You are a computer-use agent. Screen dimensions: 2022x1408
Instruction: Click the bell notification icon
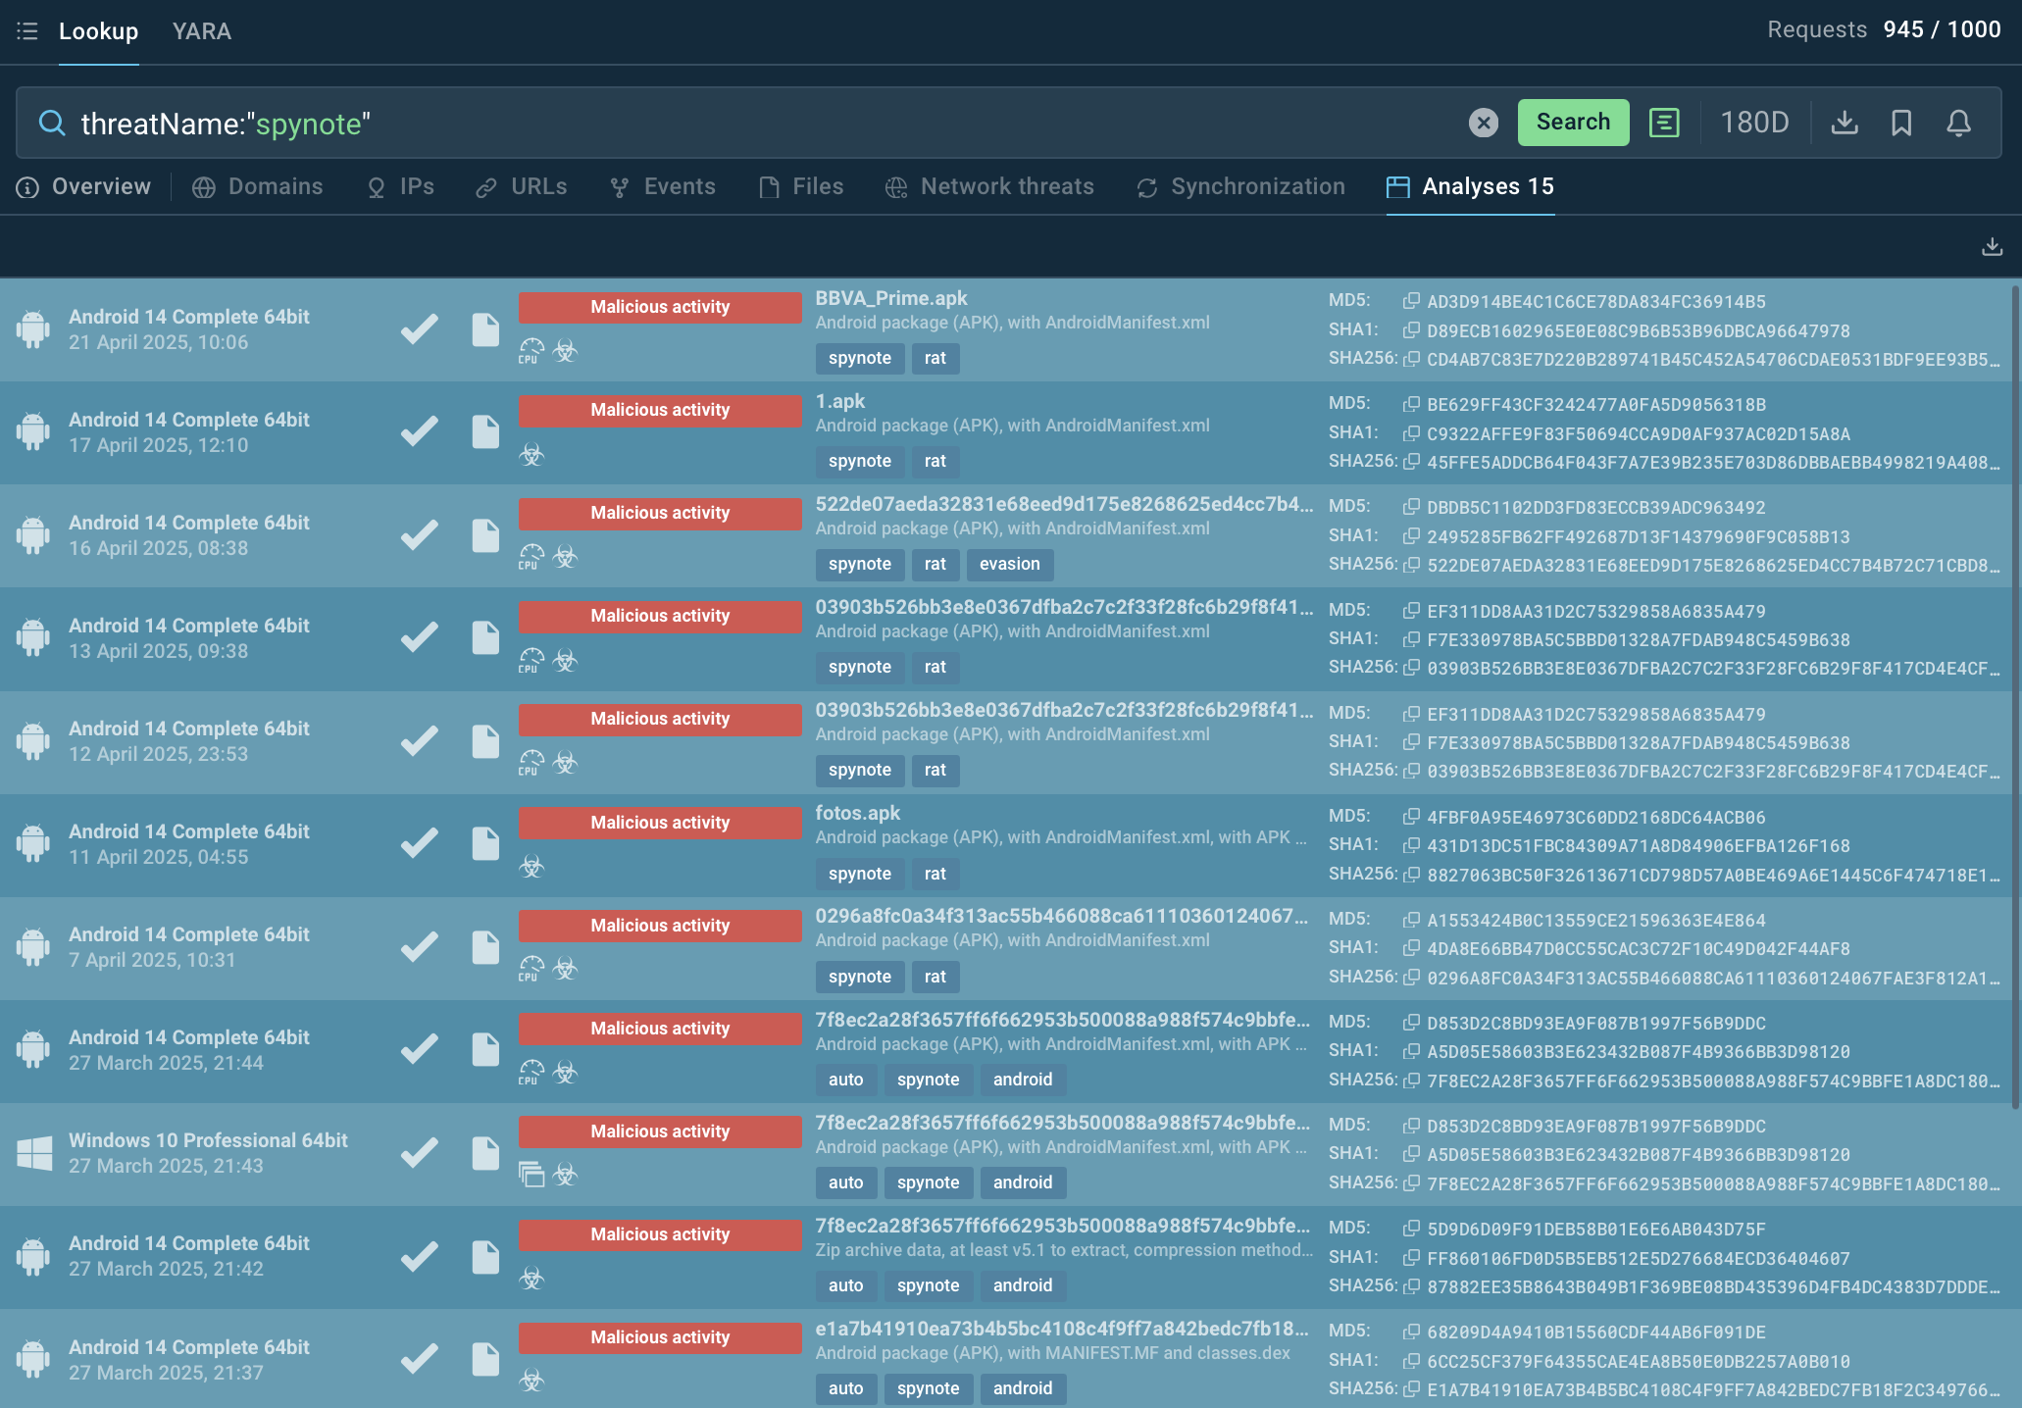1958,123
